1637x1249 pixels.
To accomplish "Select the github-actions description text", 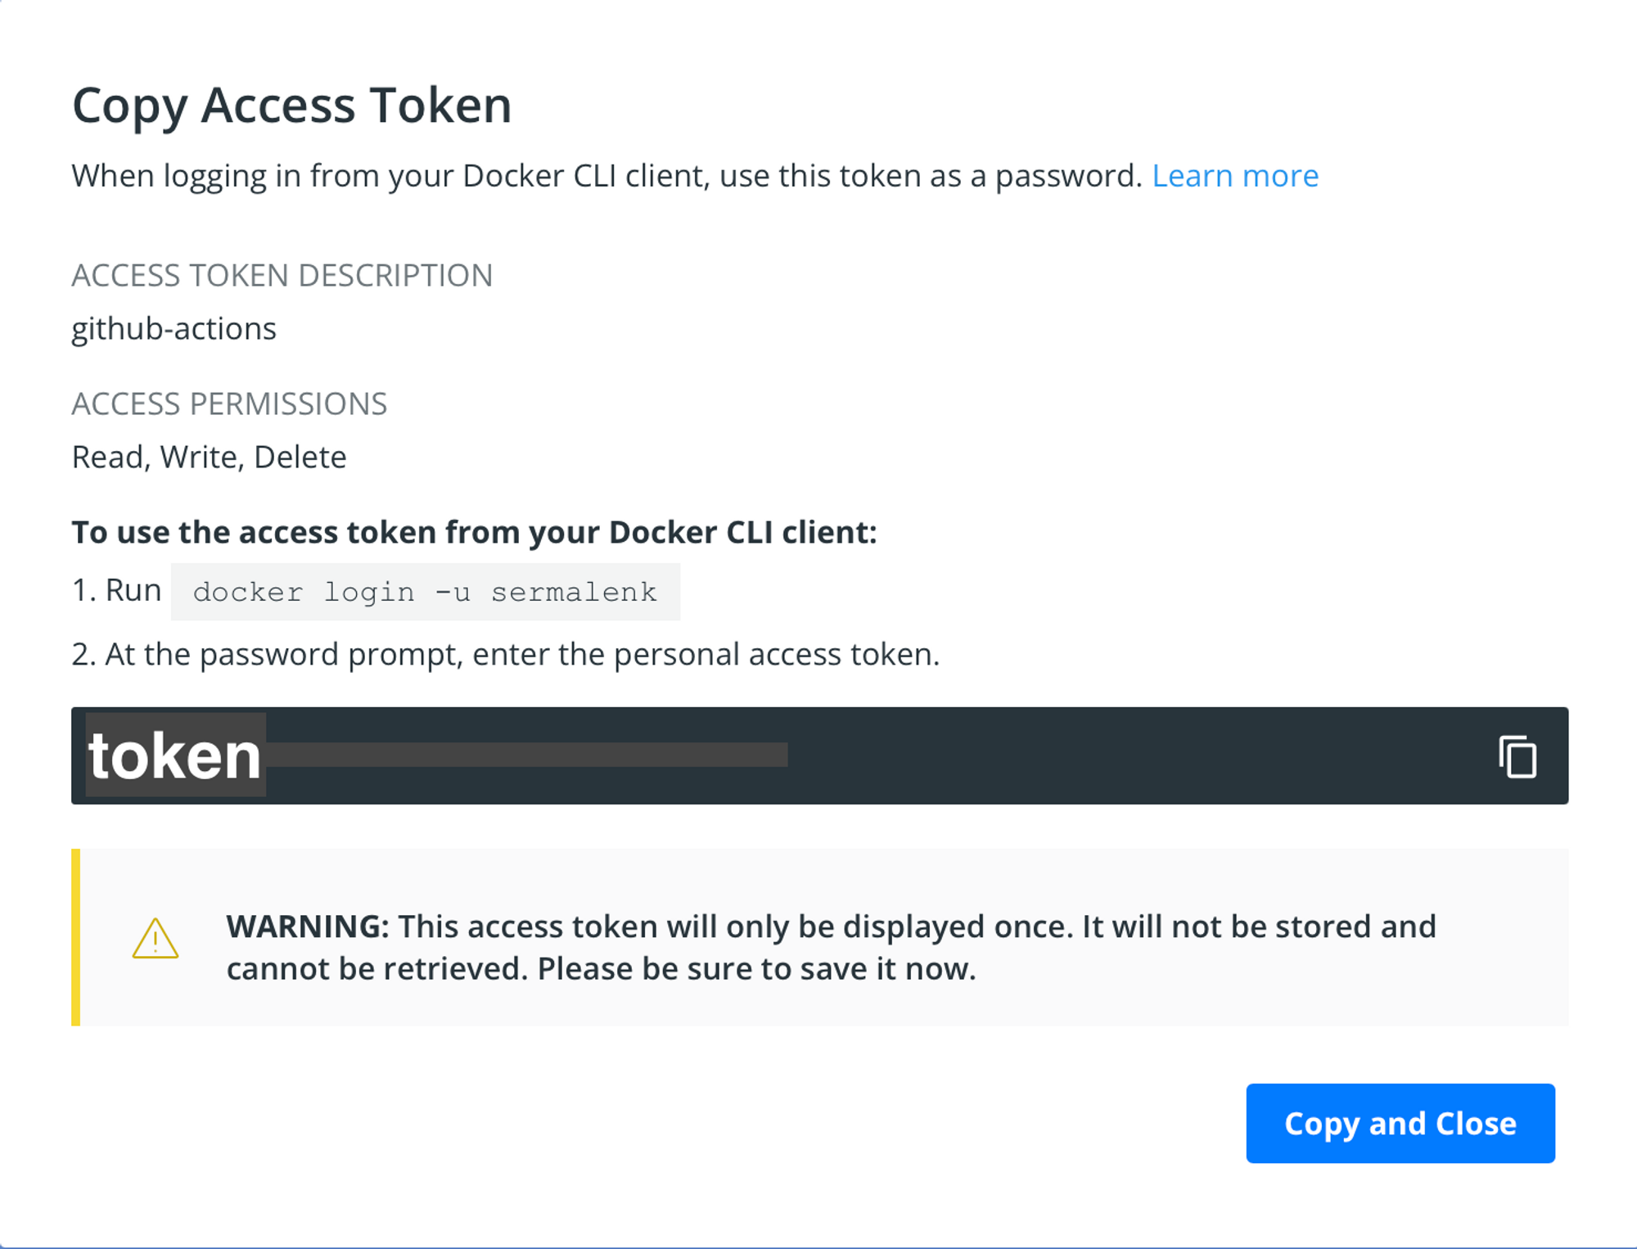I will click(x=174, y=329).
